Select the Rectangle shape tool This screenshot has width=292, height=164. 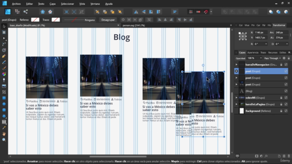4,98
